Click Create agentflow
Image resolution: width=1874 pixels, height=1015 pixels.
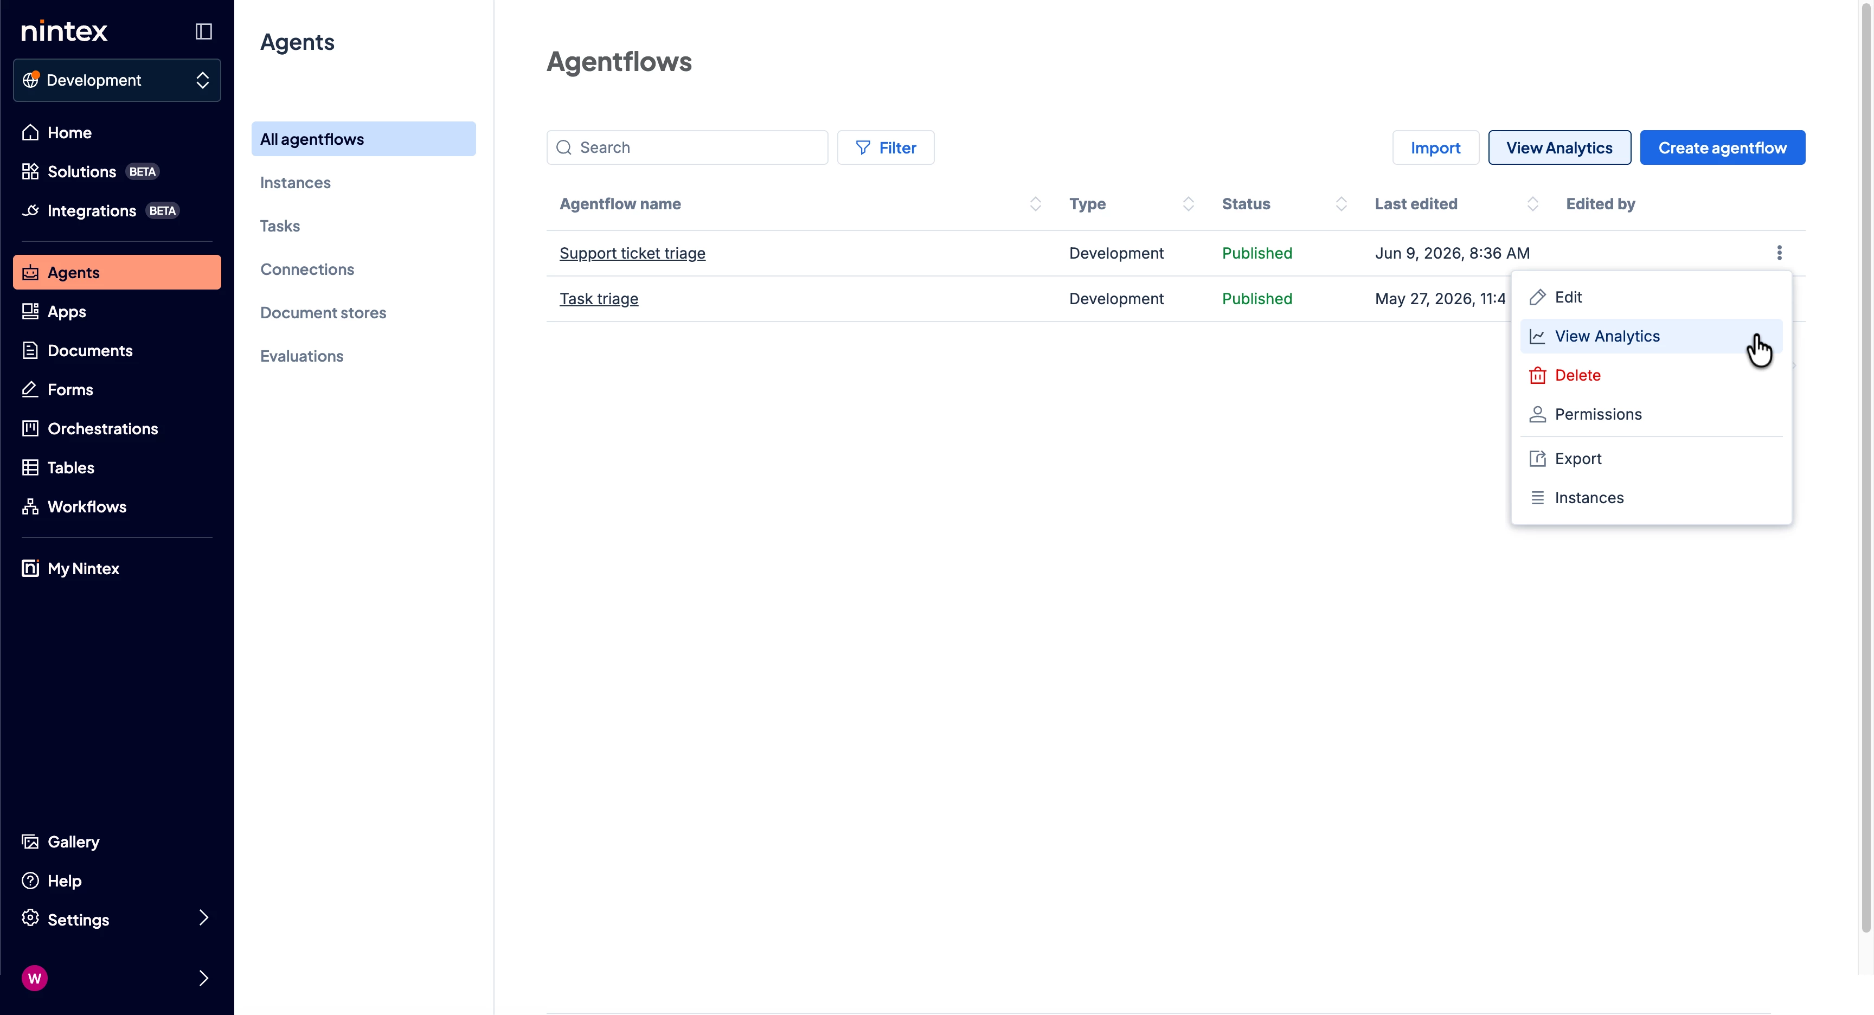click(1722, 147)
